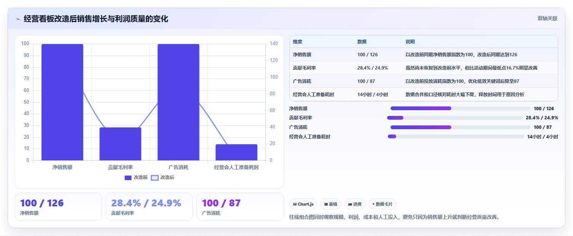Click the description starting 以改造前同期净销售额指数

(x=461, y=55)
